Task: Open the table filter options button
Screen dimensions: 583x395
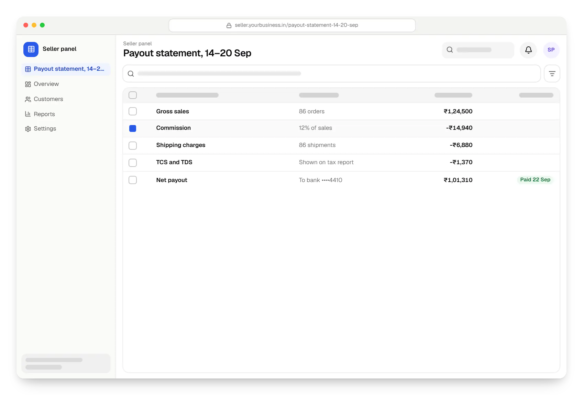Action: tap(552, 74)
